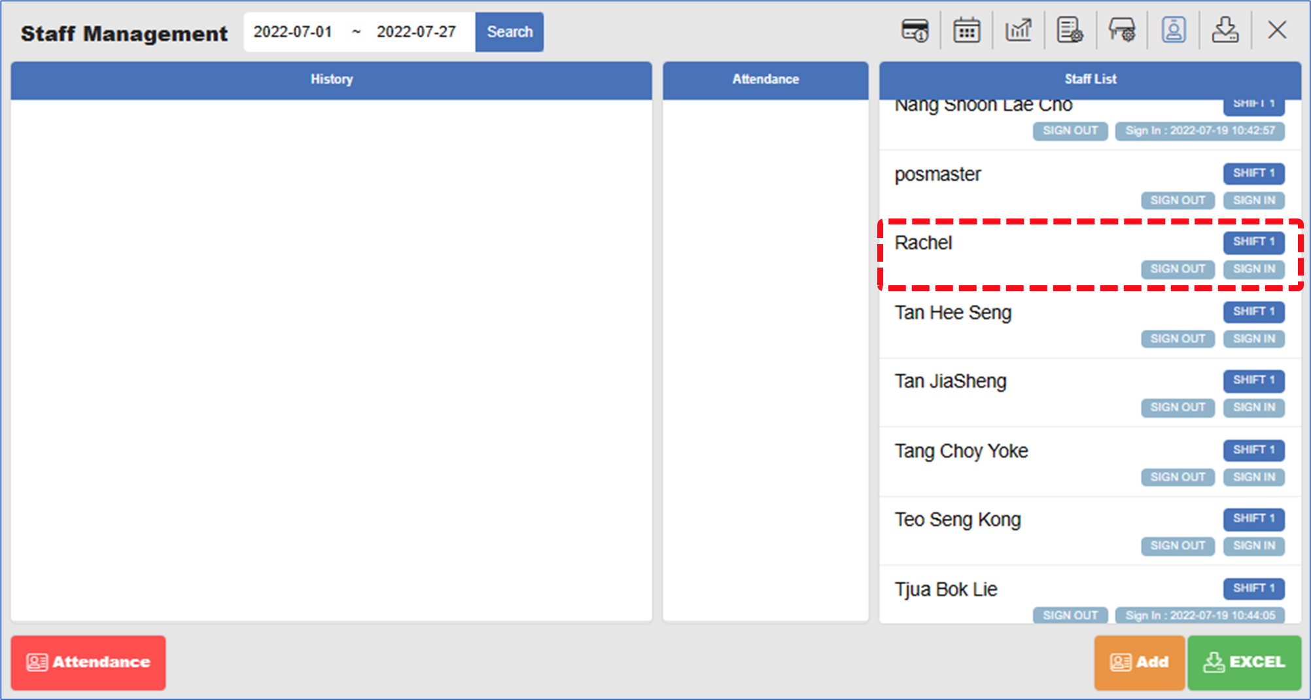The image size is (1311, 700).
Task: Add a new staff member
Action: coord(1139,662)
